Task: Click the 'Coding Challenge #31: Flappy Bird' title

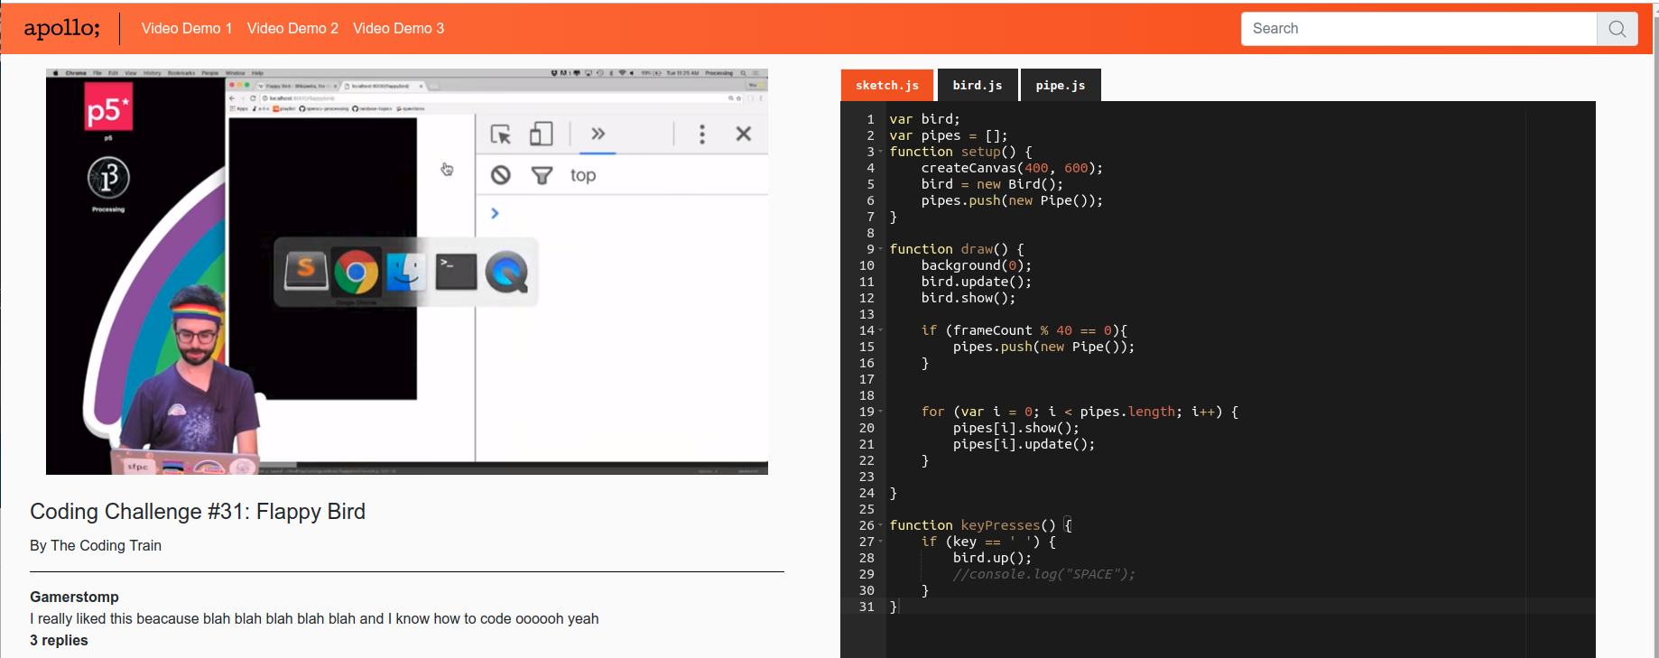Action: [x=198, y=512]
